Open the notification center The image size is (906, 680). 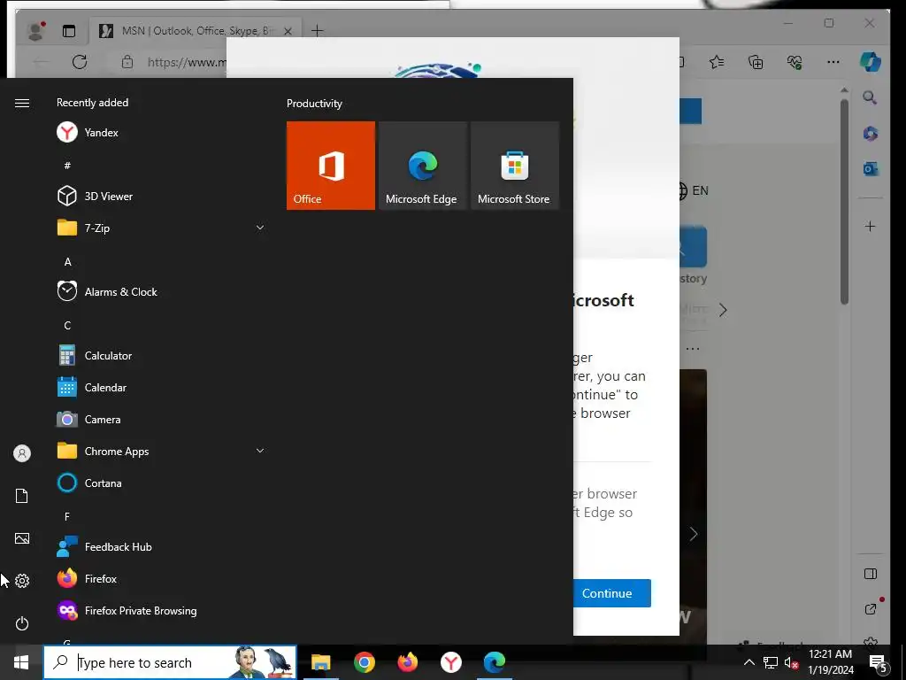(x=878, y=663)
